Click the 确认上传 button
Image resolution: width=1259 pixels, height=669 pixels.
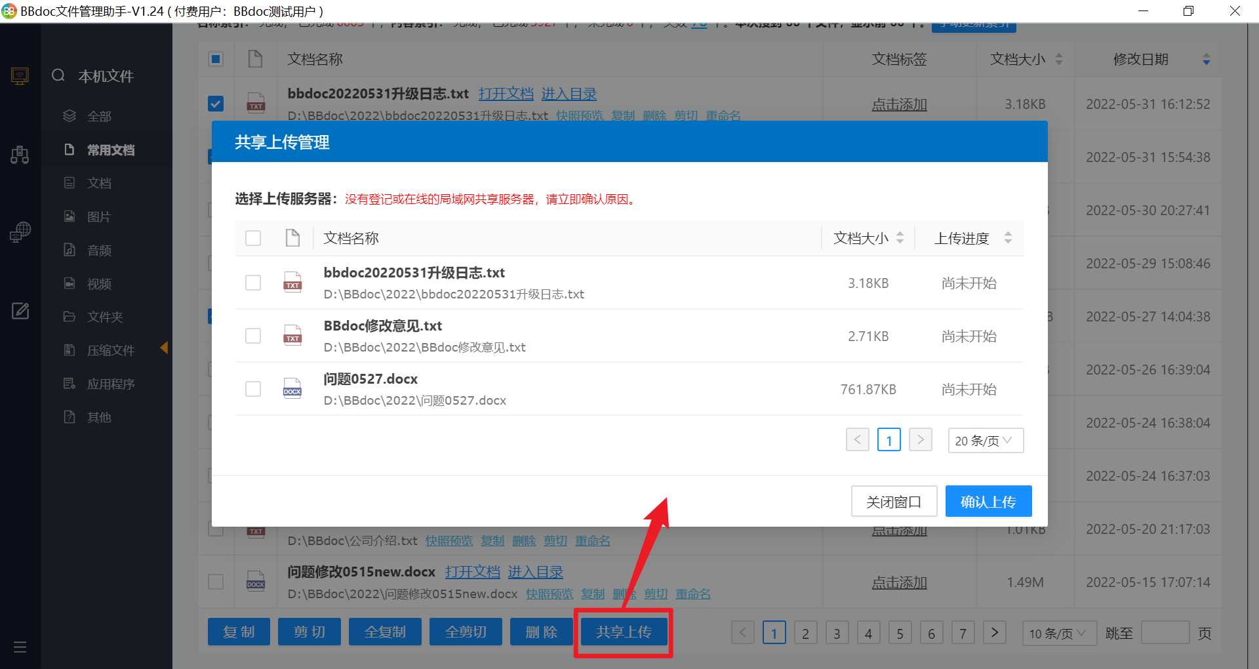click(988, 502)
